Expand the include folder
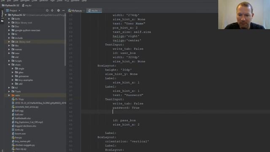270x152 pixels. [9, 38]
